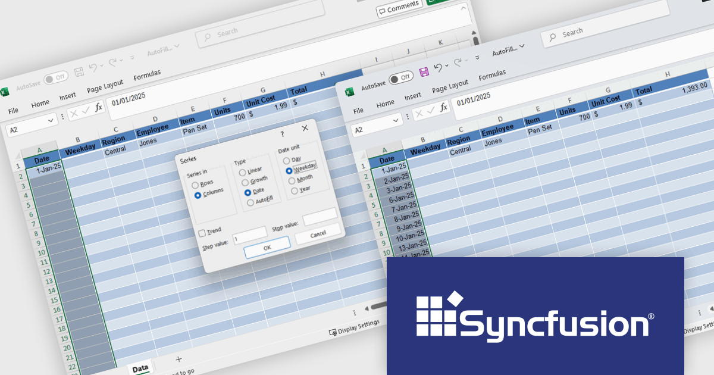Screen dimensions: 714x375
Task: Switch to the Data sheet tab
Action: coord(140,368)
